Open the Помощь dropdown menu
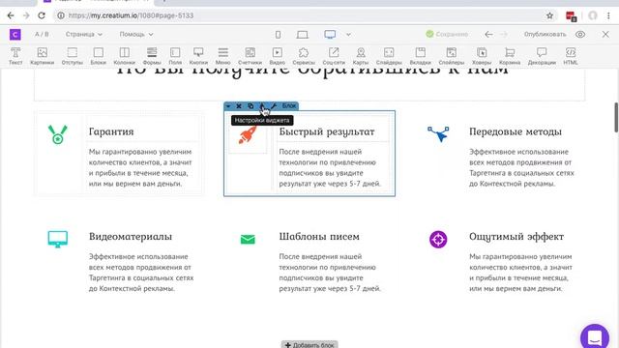619x348 pixels. 136,35
